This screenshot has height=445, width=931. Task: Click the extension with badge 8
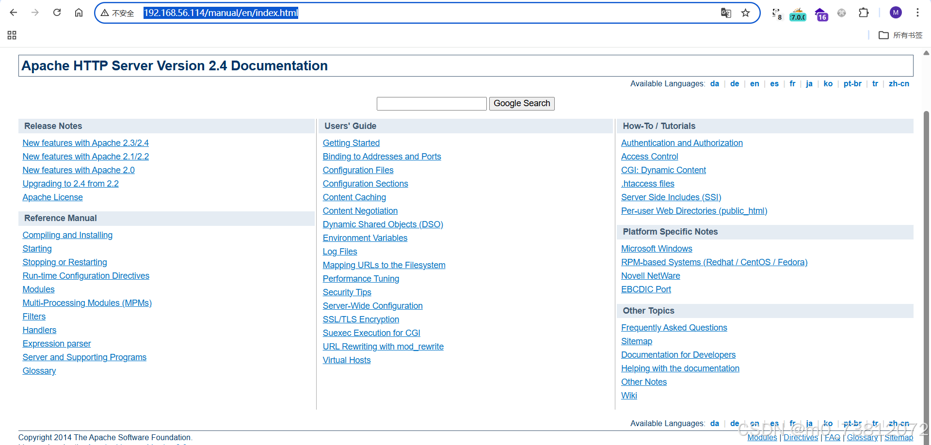[x=777, y=14]
